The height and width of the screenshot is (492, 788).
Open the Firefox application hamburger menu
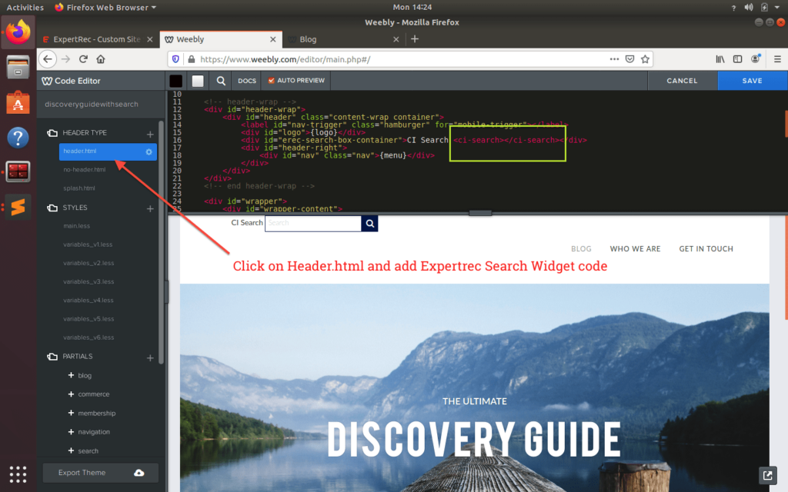pos(779,58)
